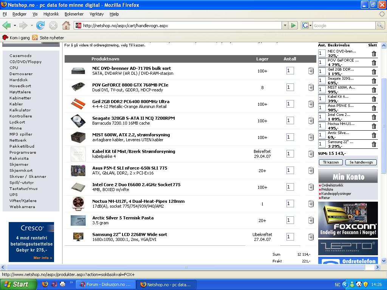Open Asus P5N-E SLI product name link
Viewport: 387px width, 290px height.
point(130,168)
